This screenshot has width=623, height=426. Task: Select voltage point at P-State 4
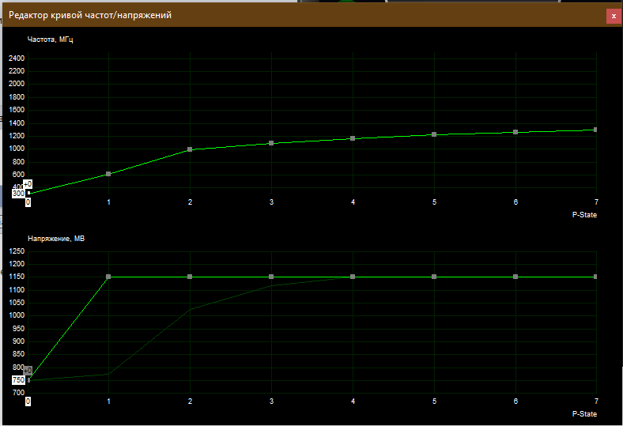tap(353, 277)
